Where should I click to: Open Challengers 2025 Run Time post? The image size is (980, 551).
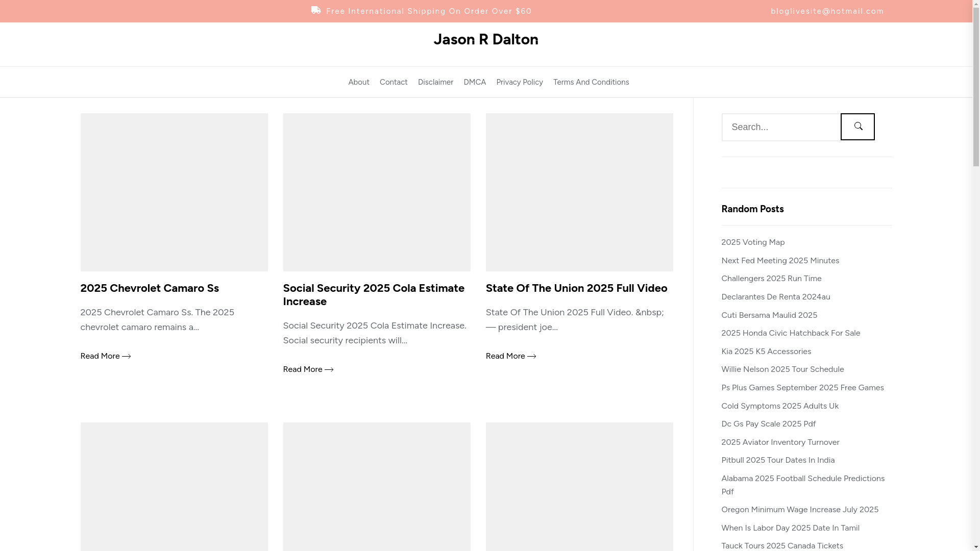(x=771, y=279)
